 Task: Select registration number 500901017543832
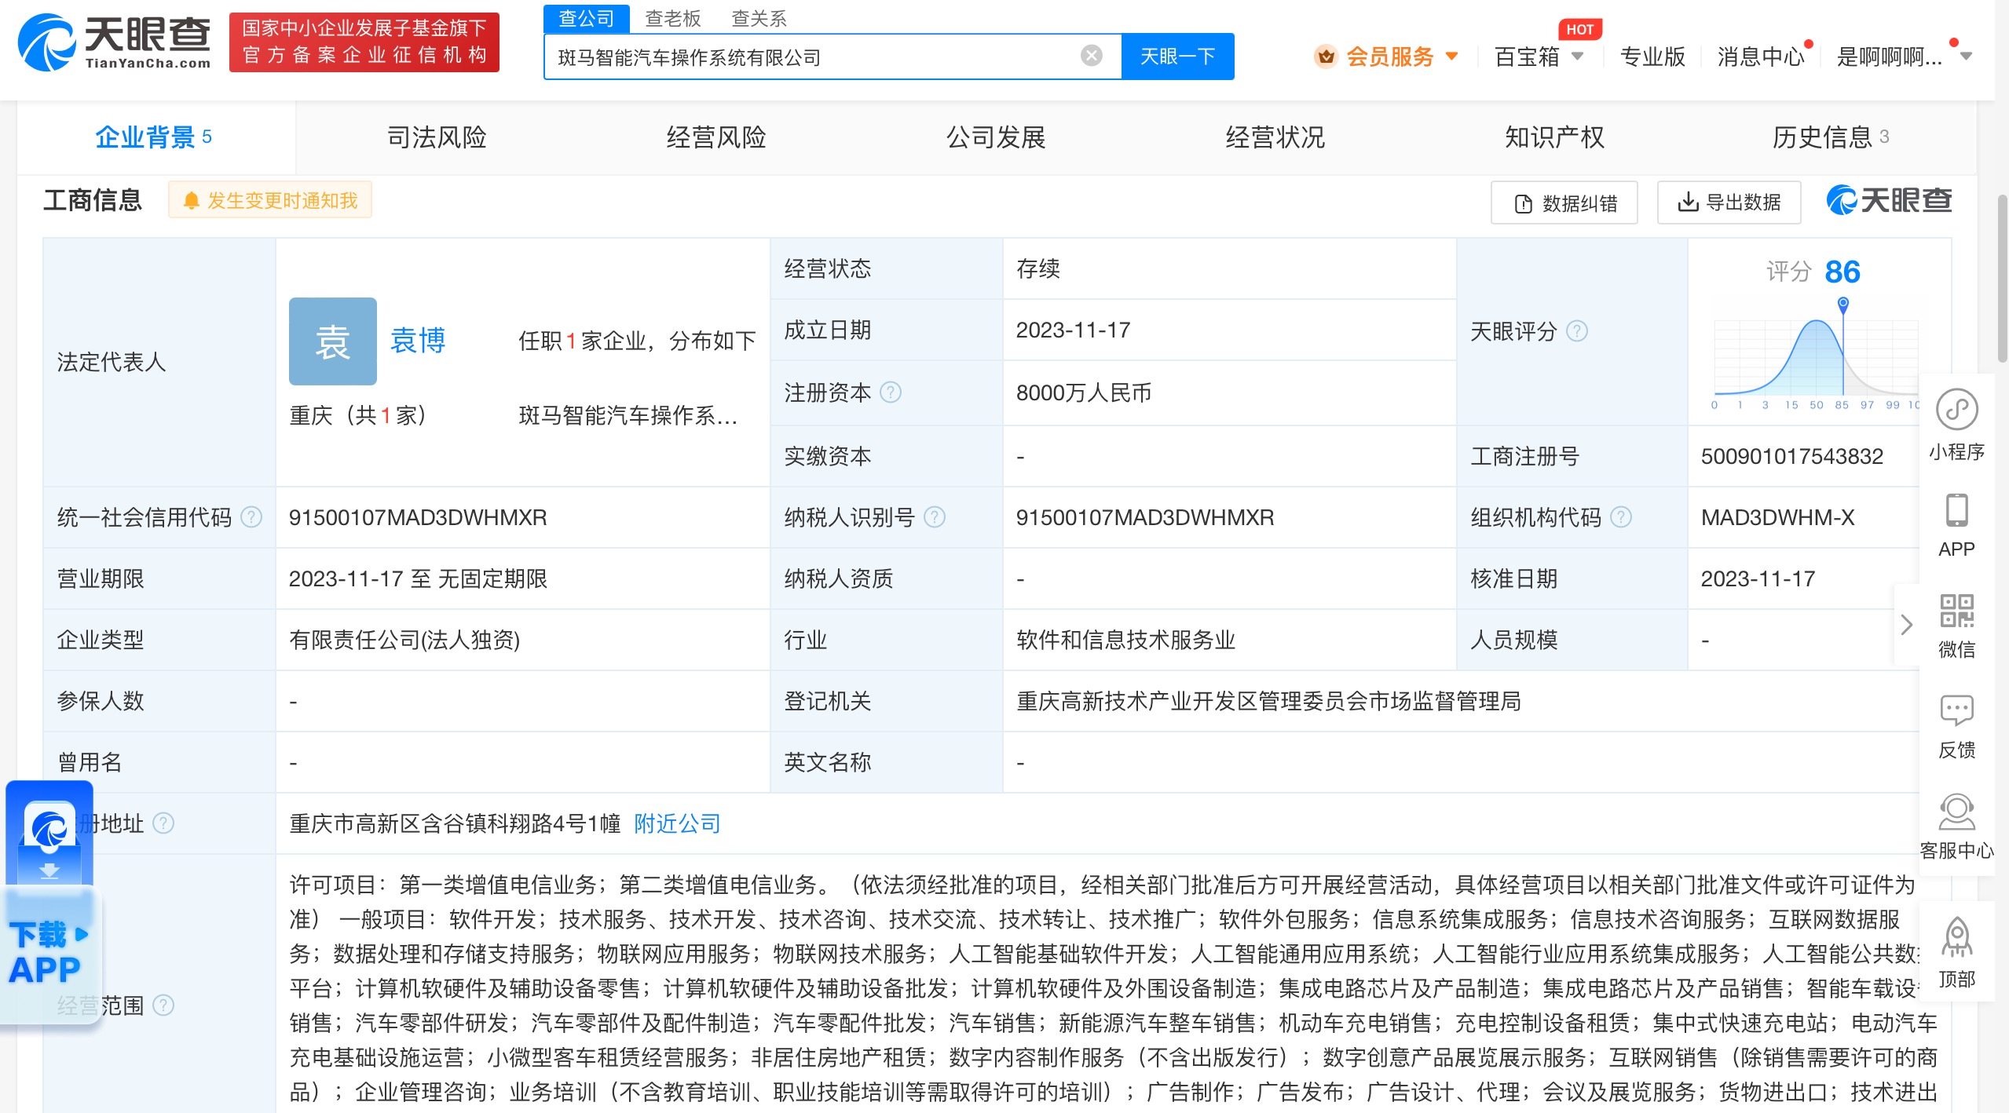click(x=1791, y=456)
